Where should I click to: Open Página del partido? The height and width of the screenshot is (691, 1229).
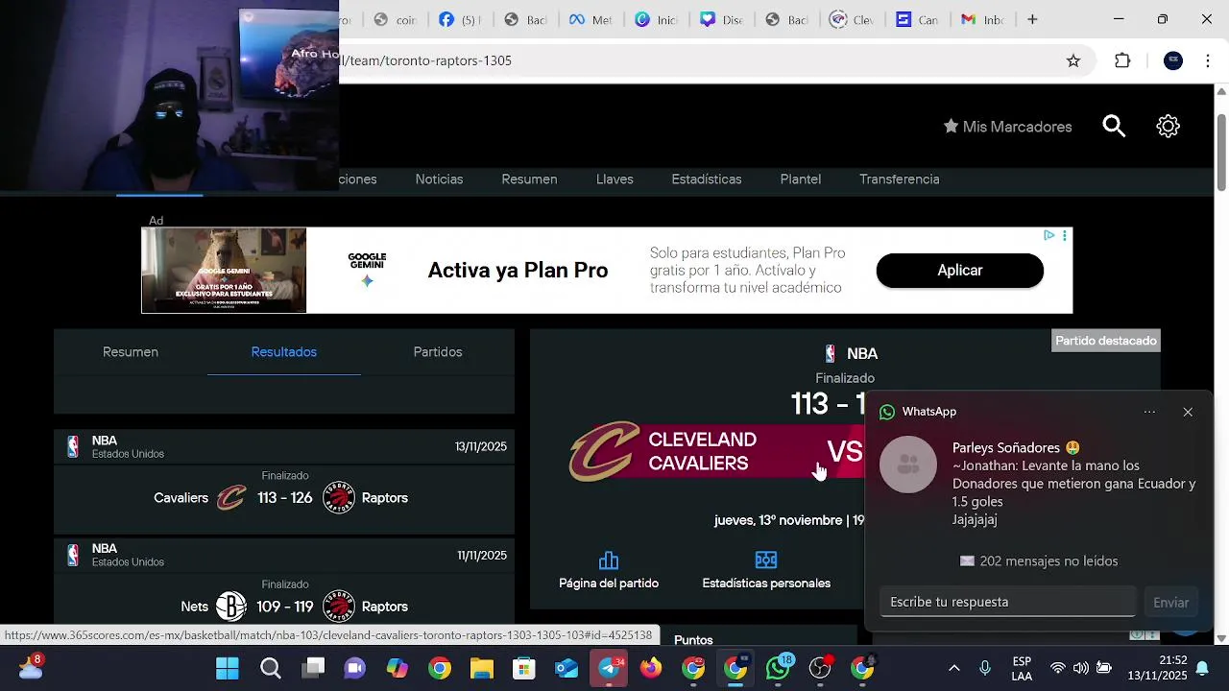click(x=609, y=570)
